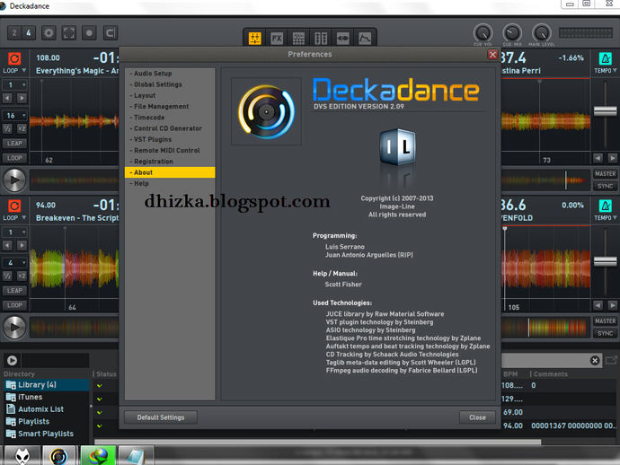Select Automix List in directory tree
Screen dimensions: 620x465
pos(47,409)
